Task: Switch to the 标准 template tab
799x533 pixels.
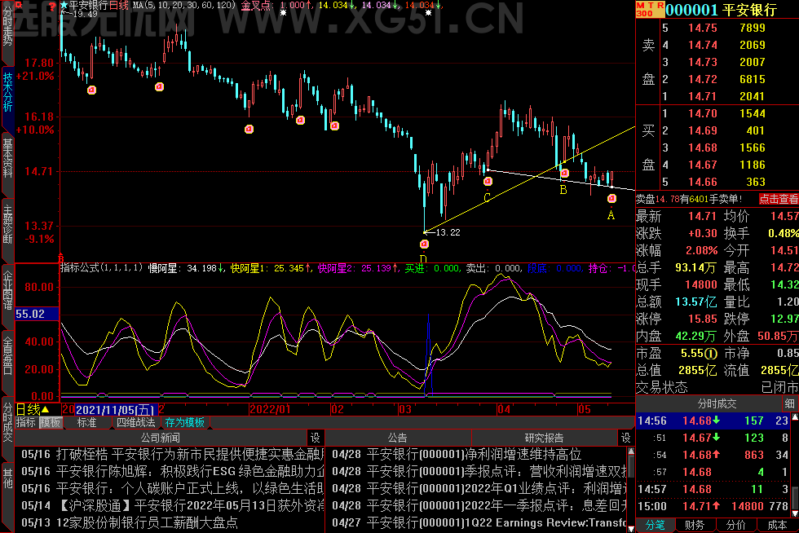Action: click(86, 422)
